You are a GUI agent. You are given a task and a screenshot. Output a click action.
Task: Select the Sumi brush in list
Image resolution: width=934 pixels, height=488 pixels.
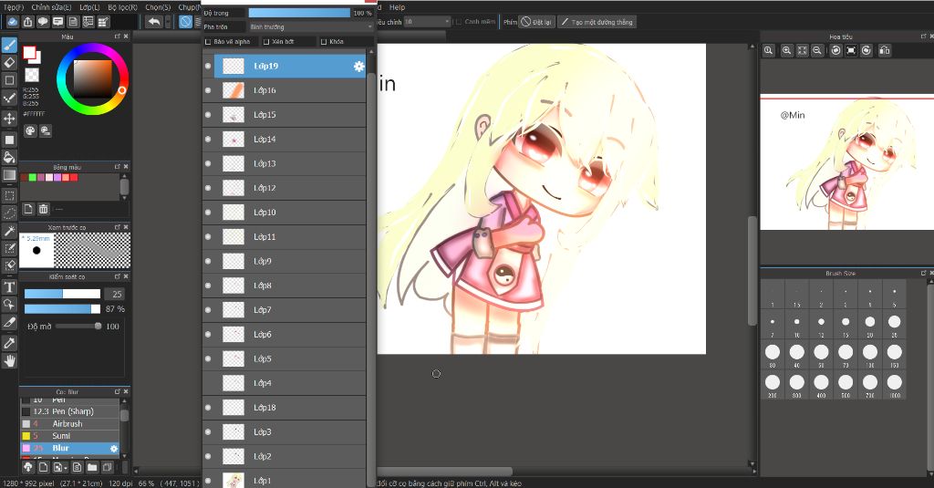click(69, 436)
